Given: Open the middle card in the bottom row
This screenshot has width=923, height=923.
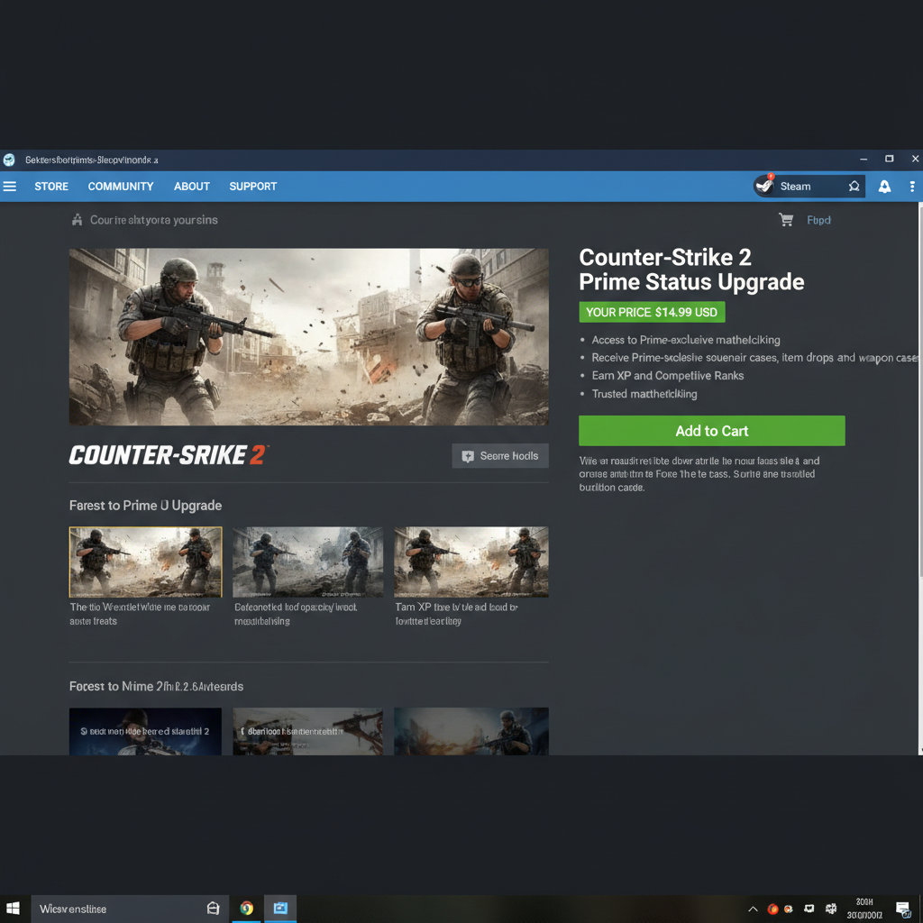Looking at the screenshot, I should [308, 731].
